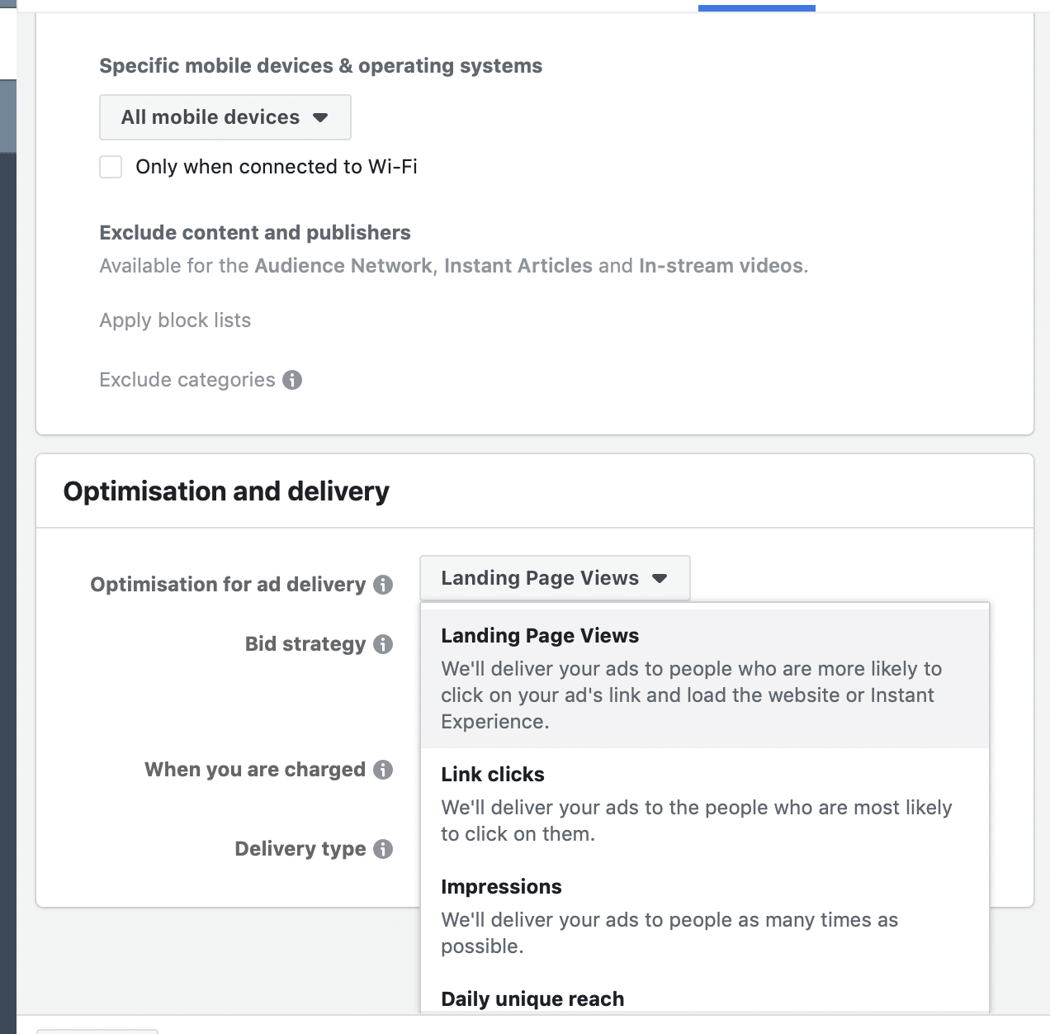
Task: Click info icon next to Delivery type
Action: coord(383,849)
